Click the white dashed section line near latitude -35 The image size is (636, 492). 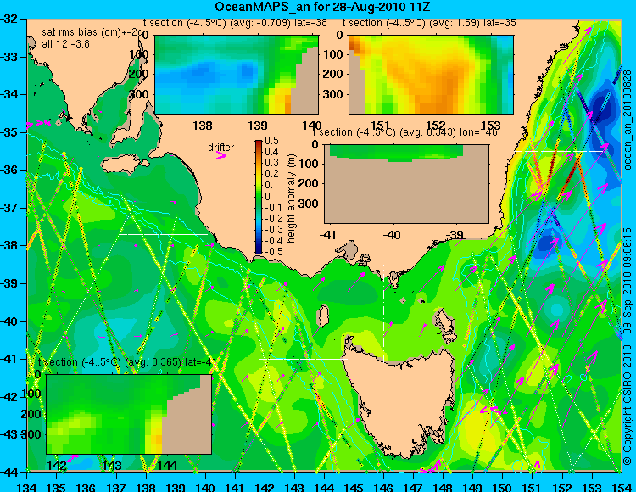(x=559, y=151)
